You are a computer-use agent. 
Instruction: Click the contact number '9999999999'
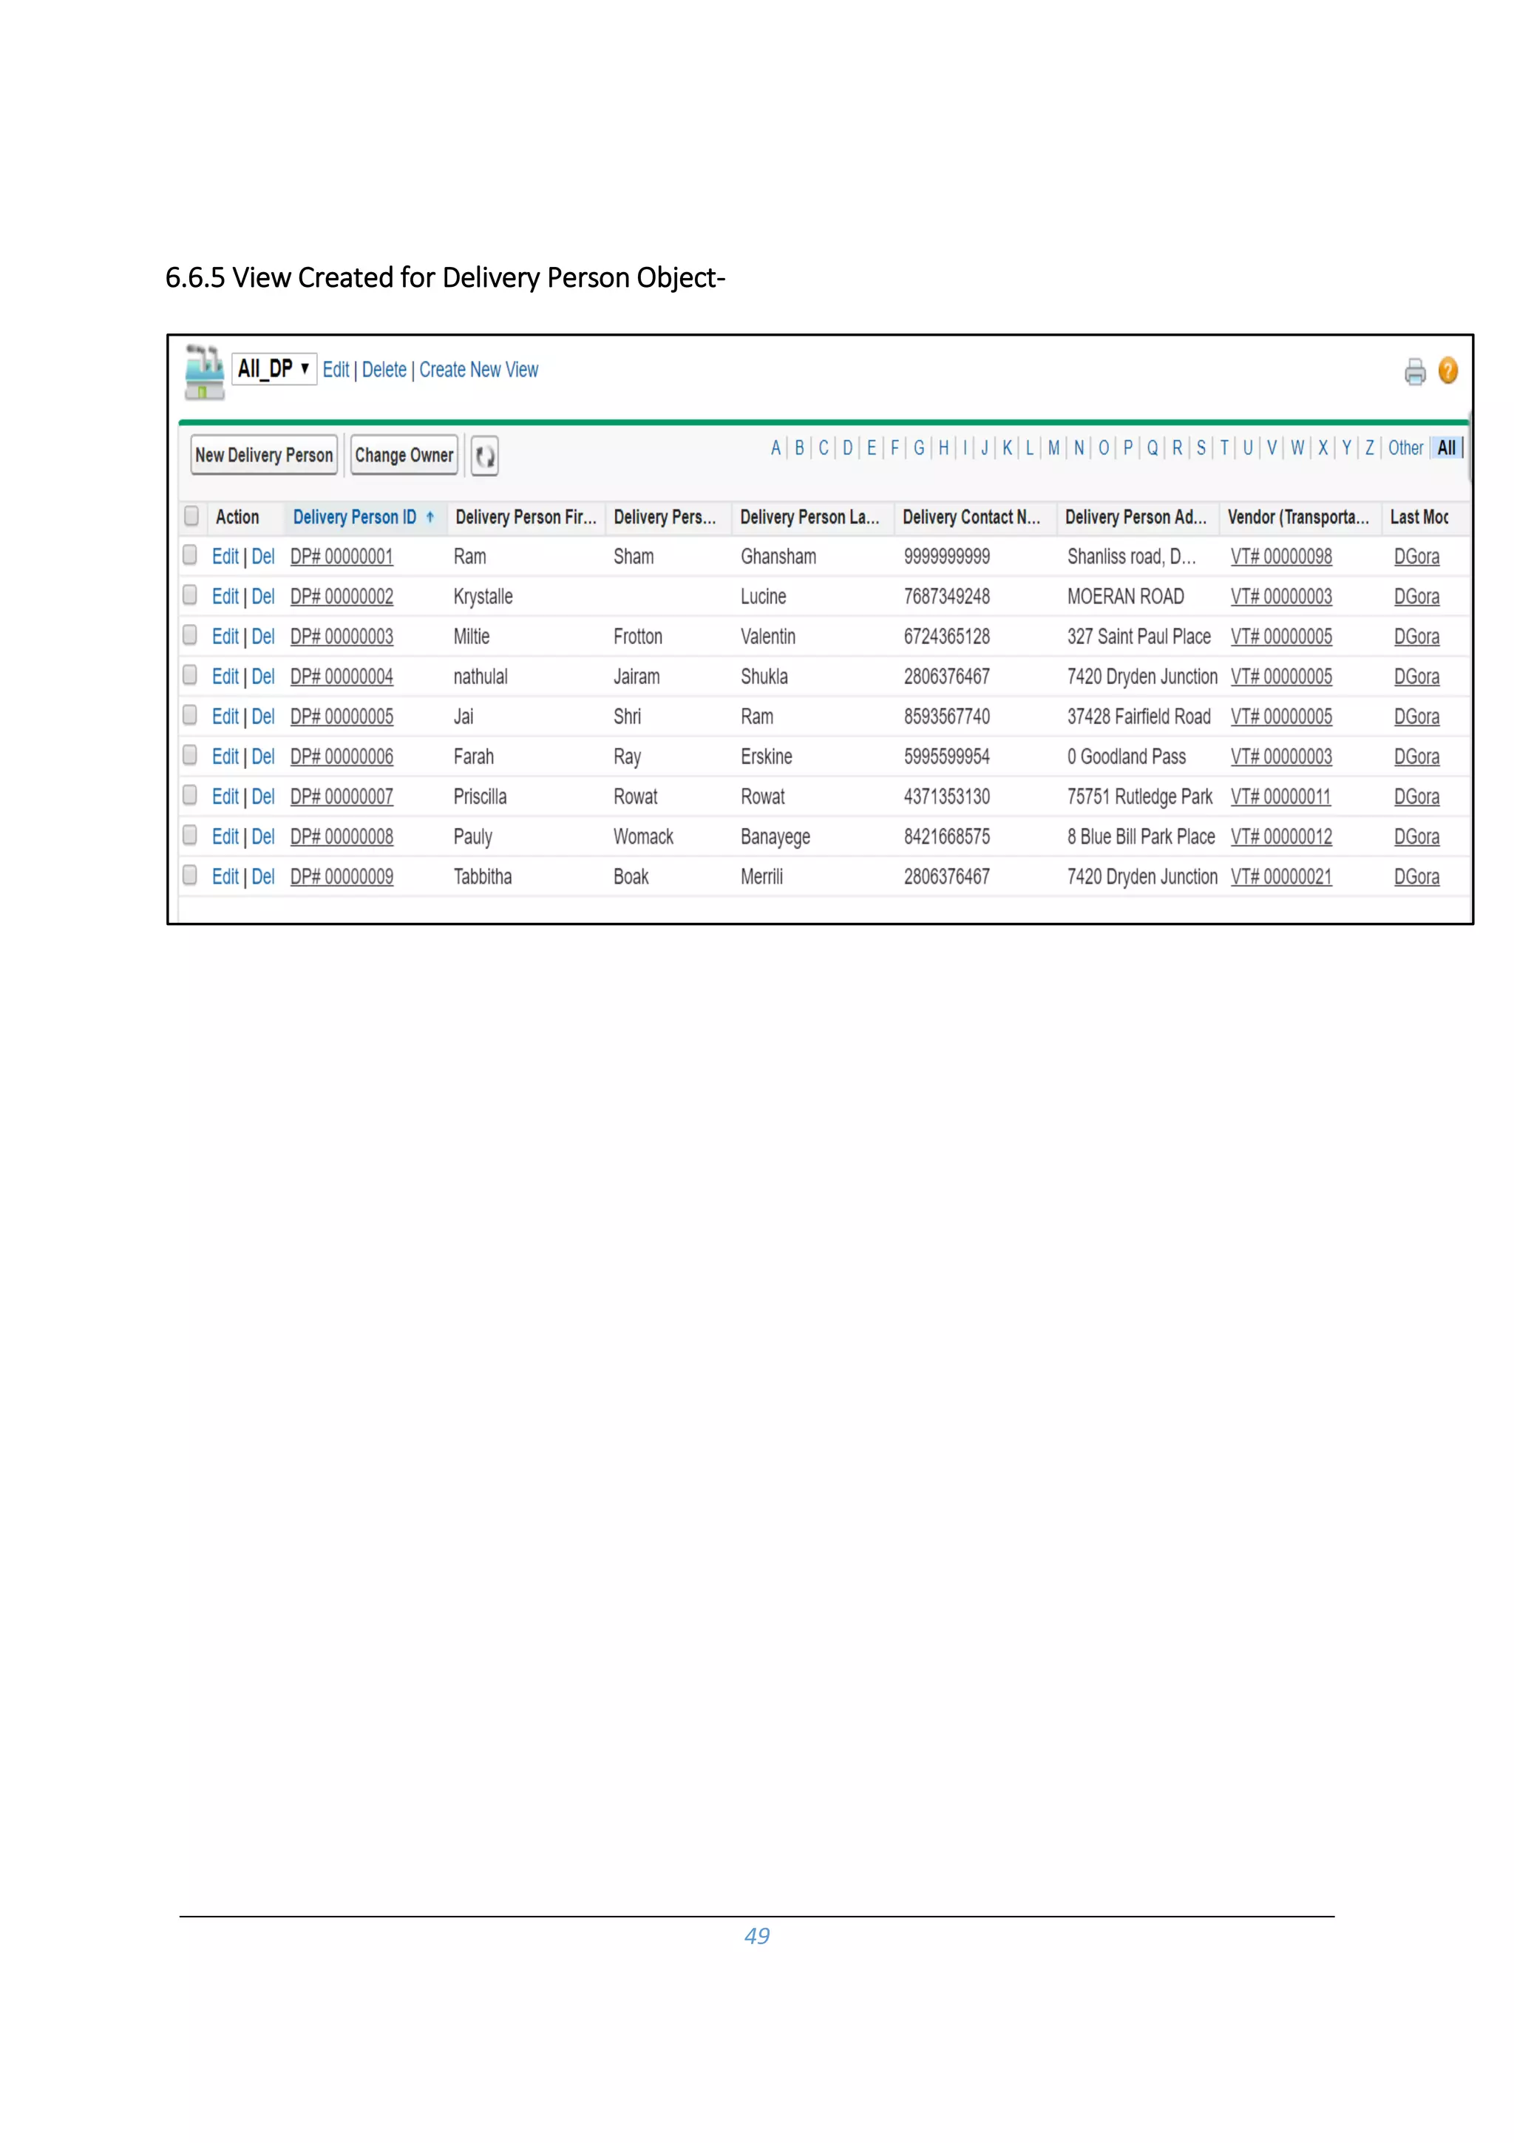point(947,558)
